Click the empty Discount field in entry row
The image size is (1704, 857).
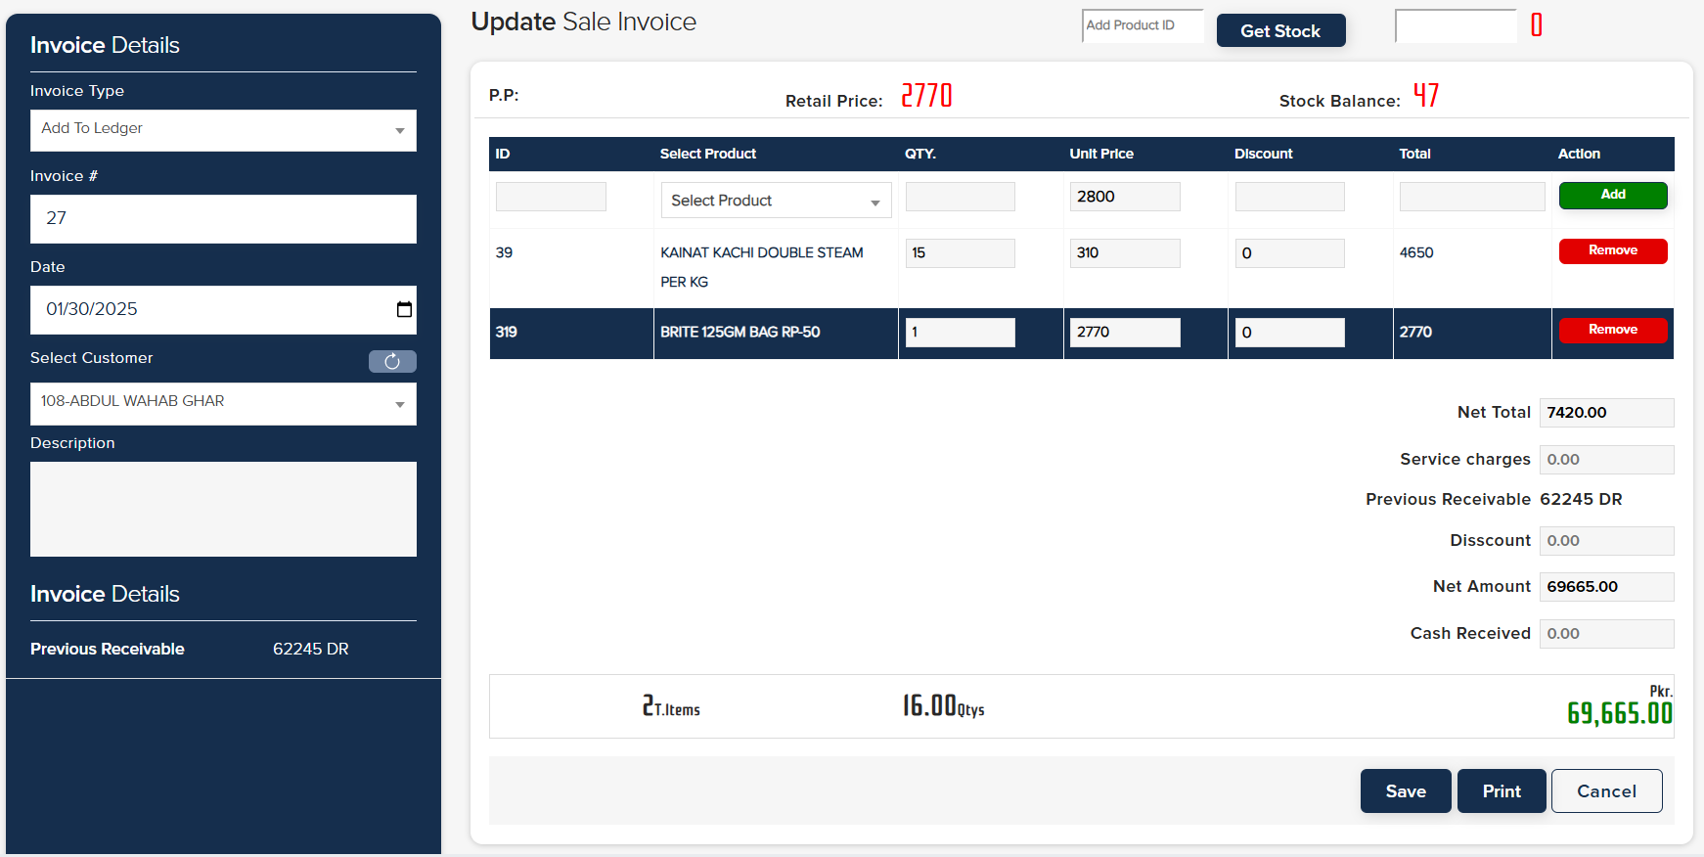point(1289,197)
